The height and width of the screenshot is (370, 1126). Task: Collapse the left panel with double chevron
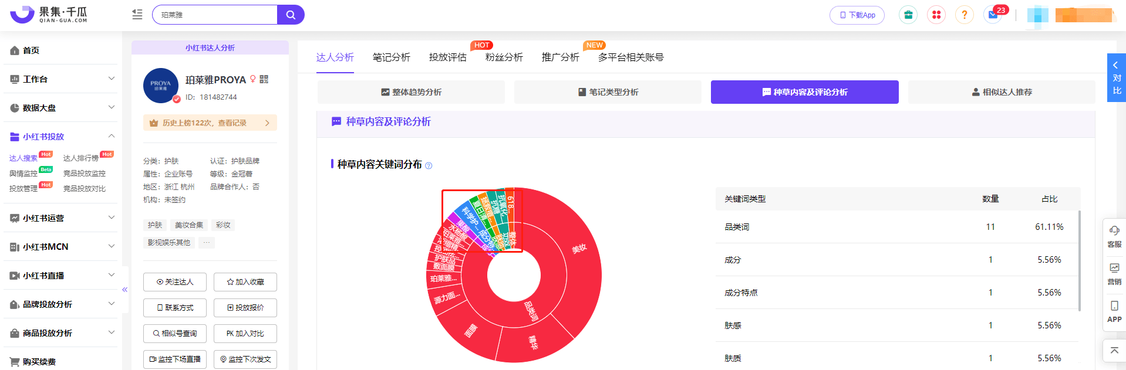click(x=124, y=290)
